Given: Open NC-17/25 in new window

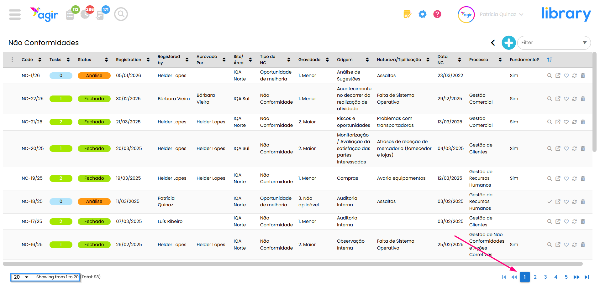Looking at the screenshot, I should [558, 221].
